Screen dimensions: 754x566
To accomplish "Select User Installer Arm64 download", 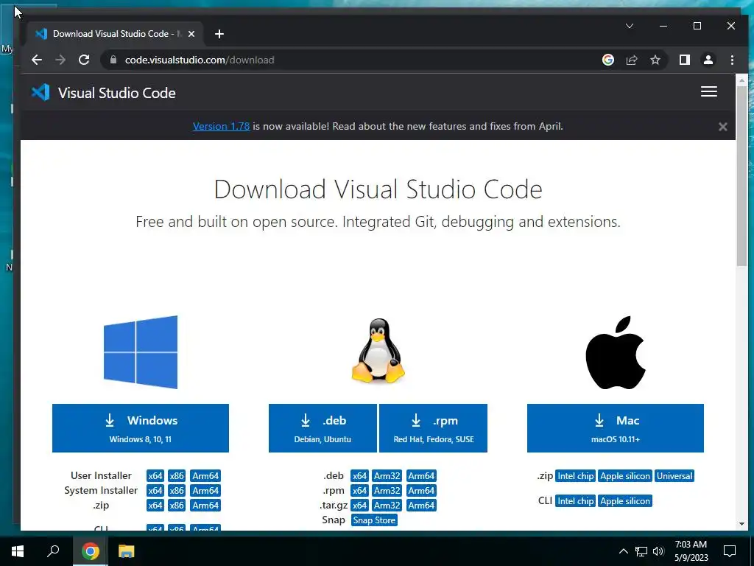I will click(x=205, y=475).
